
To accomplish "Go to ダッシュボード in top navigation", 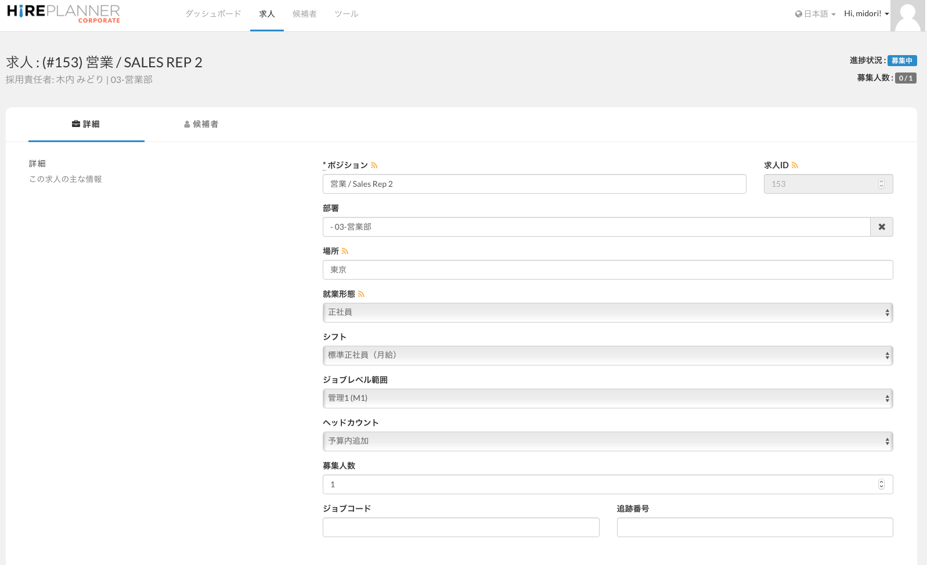I will [x=213, y=14].
